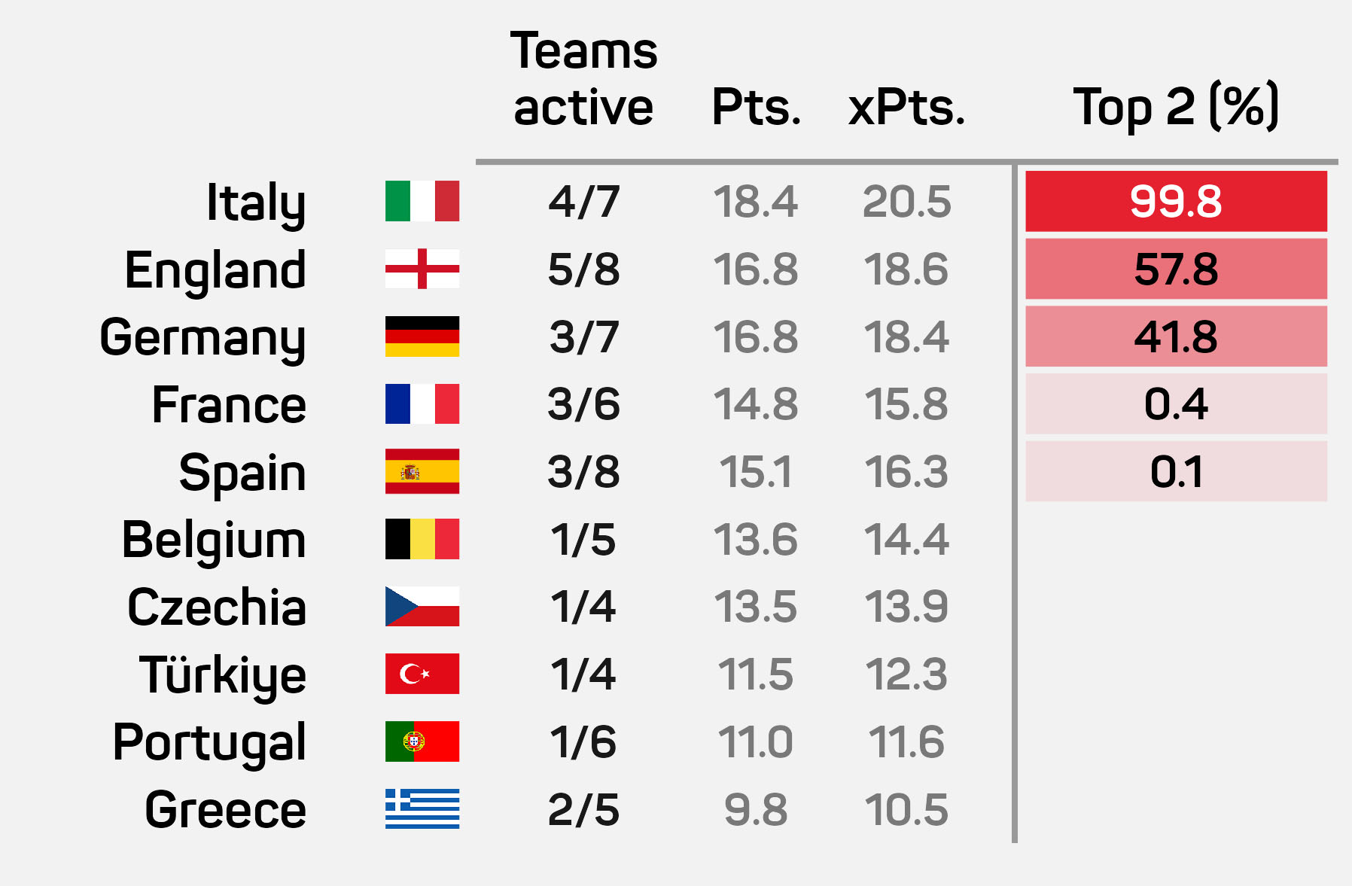Select the Teams active column header
The height and width of the screenshot is (886, 1352).
click(584, 79)
